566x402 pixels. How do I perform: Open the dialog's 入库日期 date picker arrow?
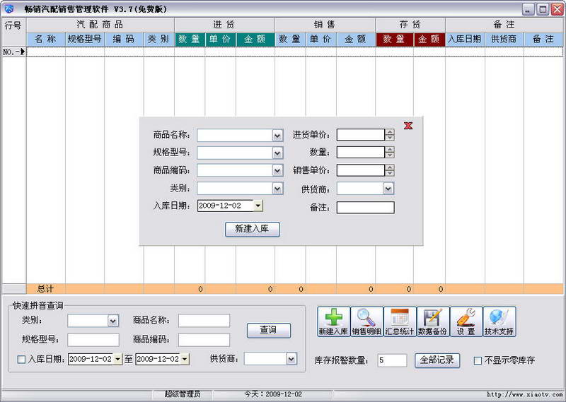point(258,206)
